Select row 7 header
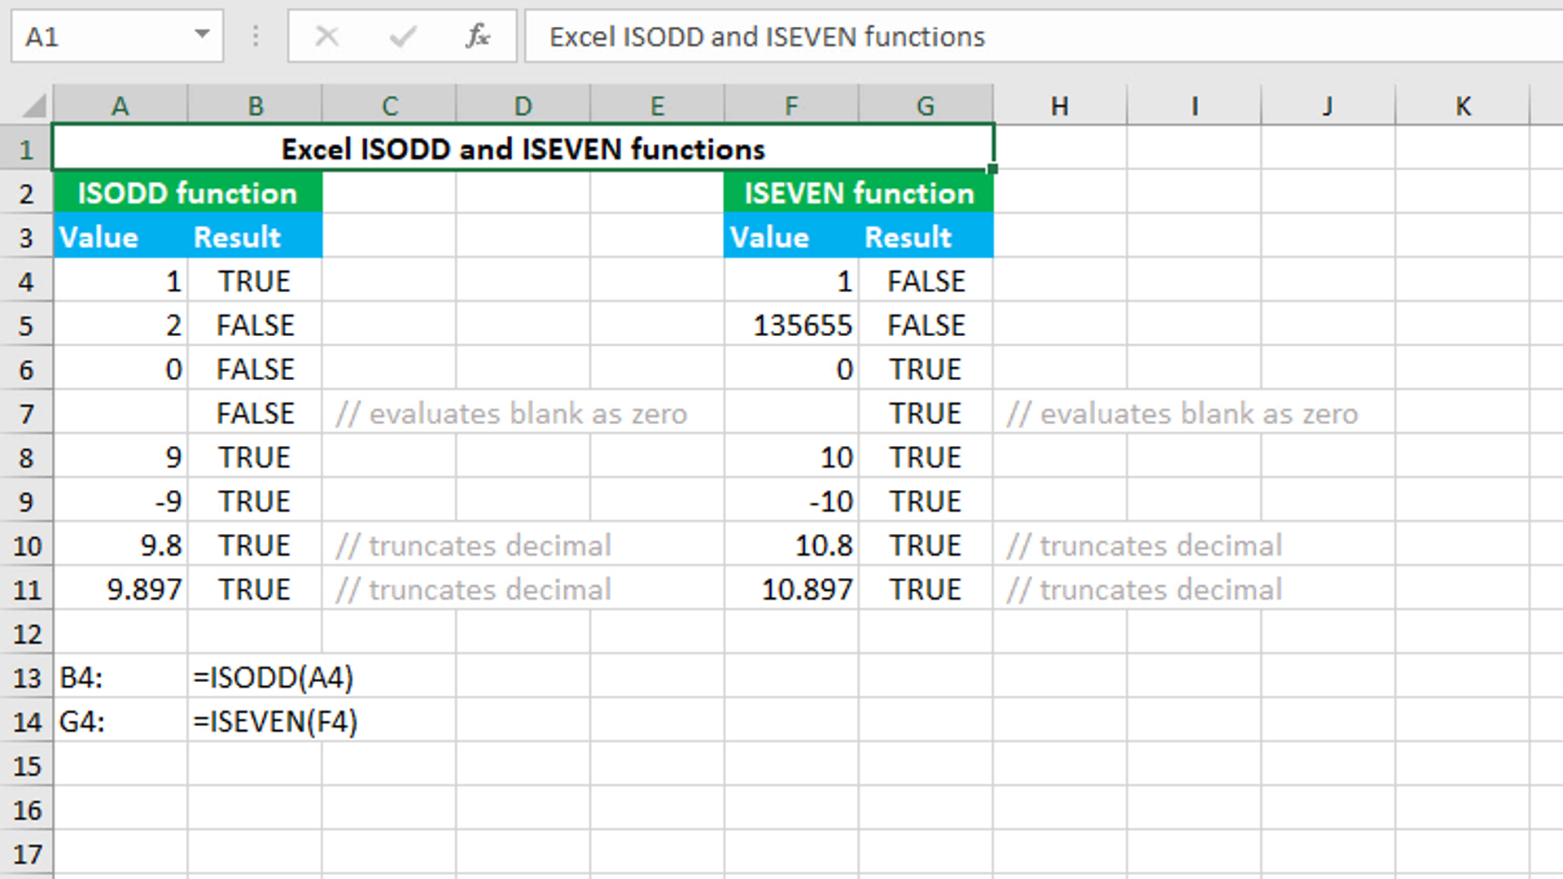 click(x=26, y=413)
